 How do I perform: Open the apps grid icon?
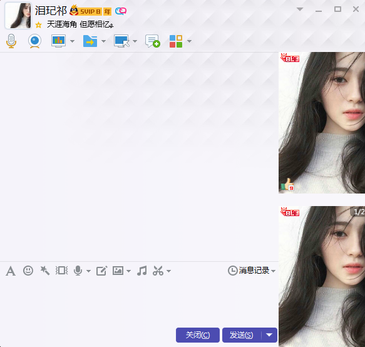click(176, 41)
